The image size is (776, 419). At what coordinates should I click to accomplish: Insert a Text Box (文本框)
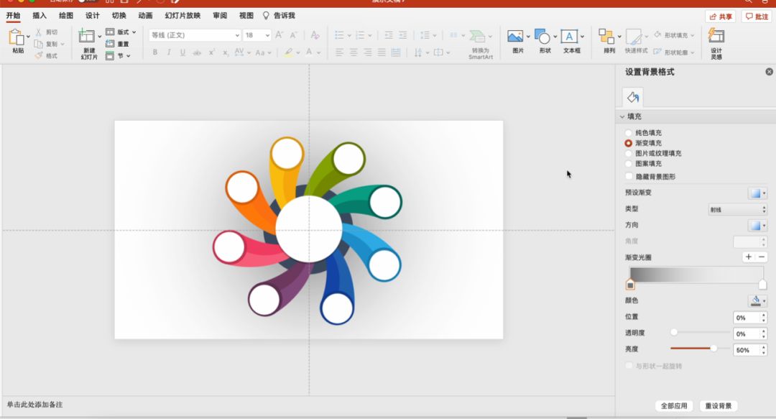569,36
